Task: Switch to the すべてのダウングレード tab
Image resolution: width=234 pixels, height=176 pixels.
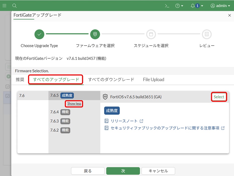Action: [111, 80]
